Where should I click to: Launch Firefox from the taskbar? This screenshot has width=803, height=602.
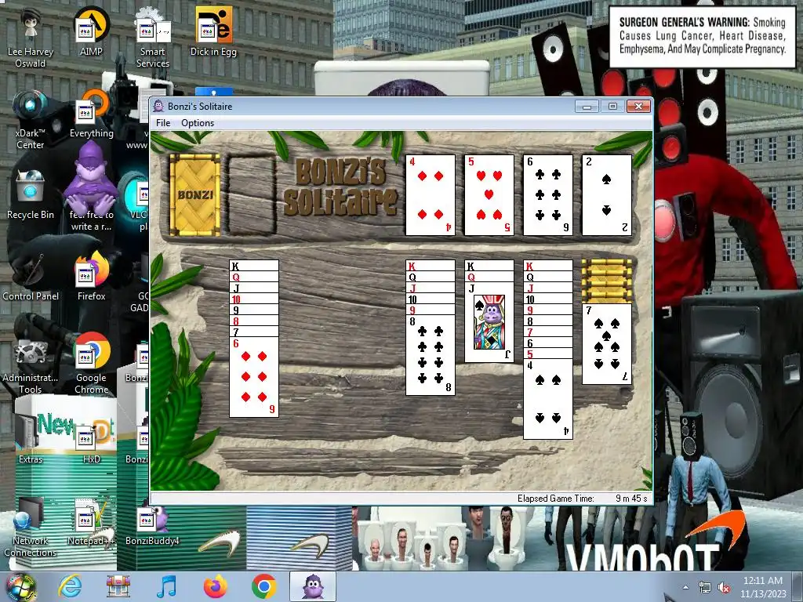point(215,586)
